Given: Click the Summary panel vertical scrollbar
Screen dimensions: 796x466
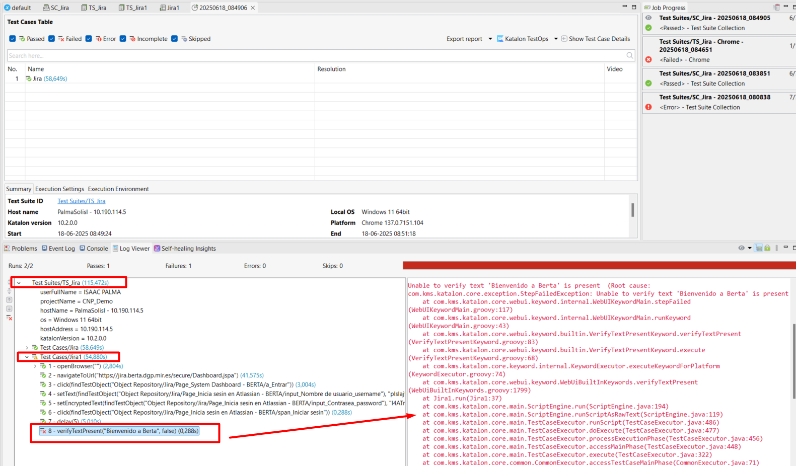Looking at the screenshot, I should tap(632, 210).
